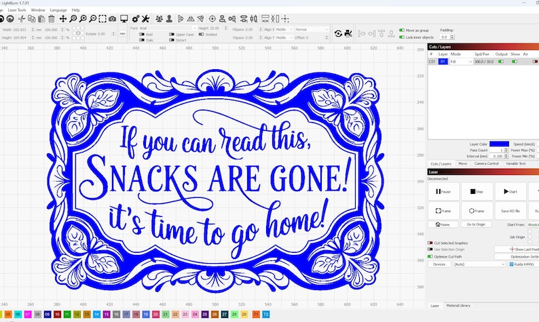The width and height of the screenshot is (539, 322).
Task: Switch to the Material Library tab
Action: [x=458, y=306]
